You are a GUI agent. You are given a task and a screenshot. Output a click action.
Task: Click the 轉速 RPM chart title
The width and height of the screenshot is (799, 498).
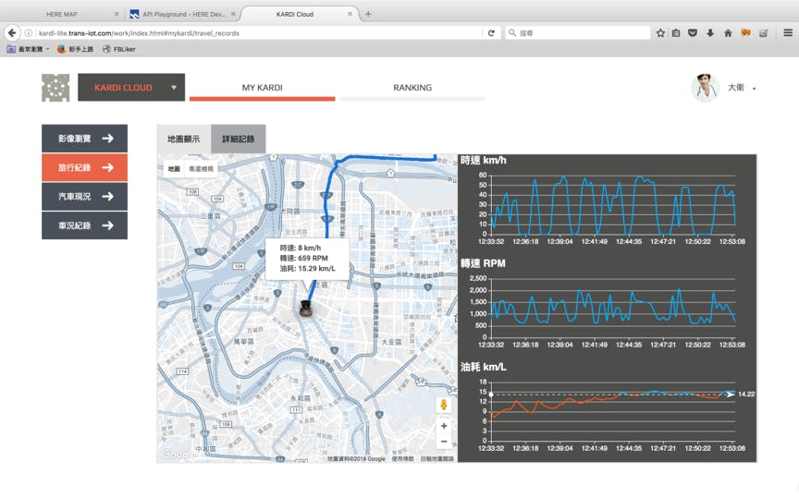483,263
